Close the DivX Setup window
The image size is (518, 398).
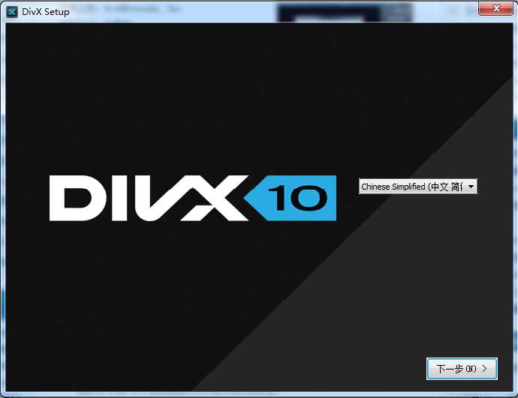coord(496,8)
